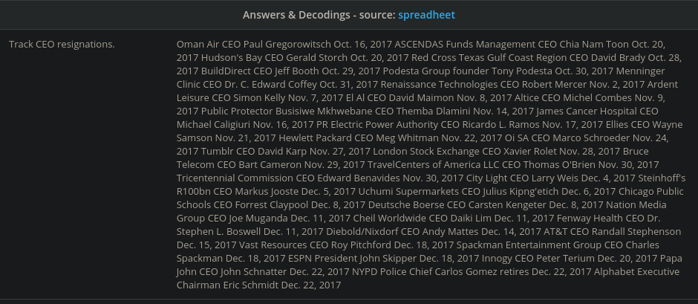Open the spreadheet source link
Screen dimensions: 698x304
pyautogui.click(x=426, y=15)
